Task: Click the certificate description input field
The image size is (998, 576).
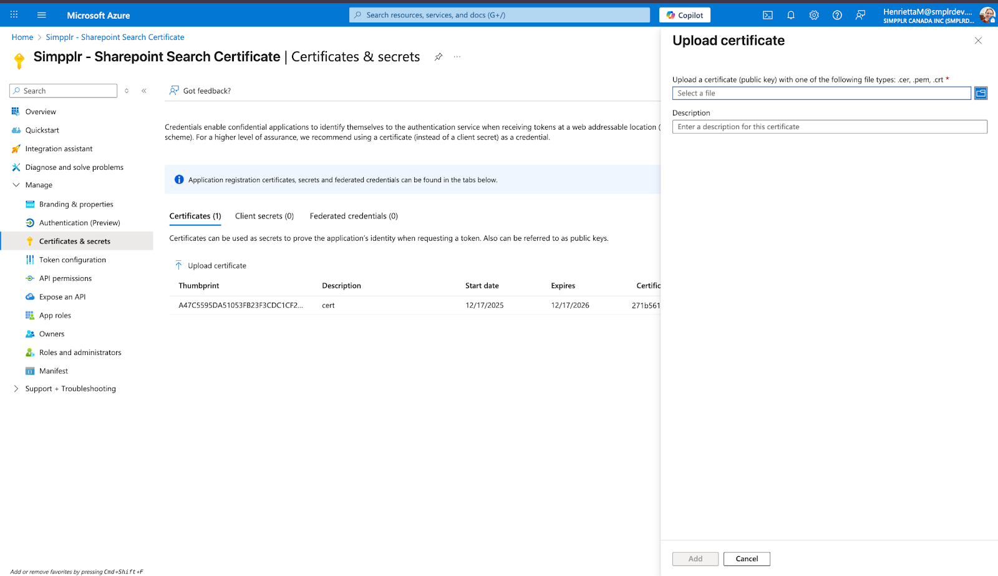Action: [x=829, y=127]
